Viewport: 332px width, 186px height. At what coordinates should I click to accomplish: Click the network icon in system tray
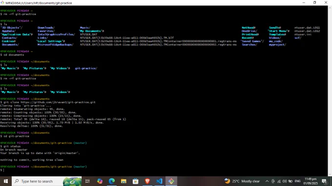pos(279,181)
